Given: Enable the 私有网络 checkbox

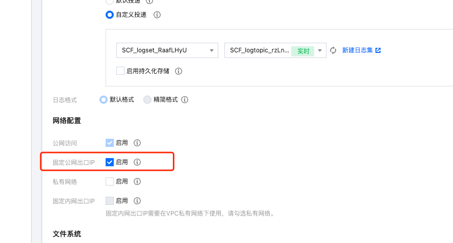Looking at the screenshot, I should pyautogui.click(x=110, y=181).
